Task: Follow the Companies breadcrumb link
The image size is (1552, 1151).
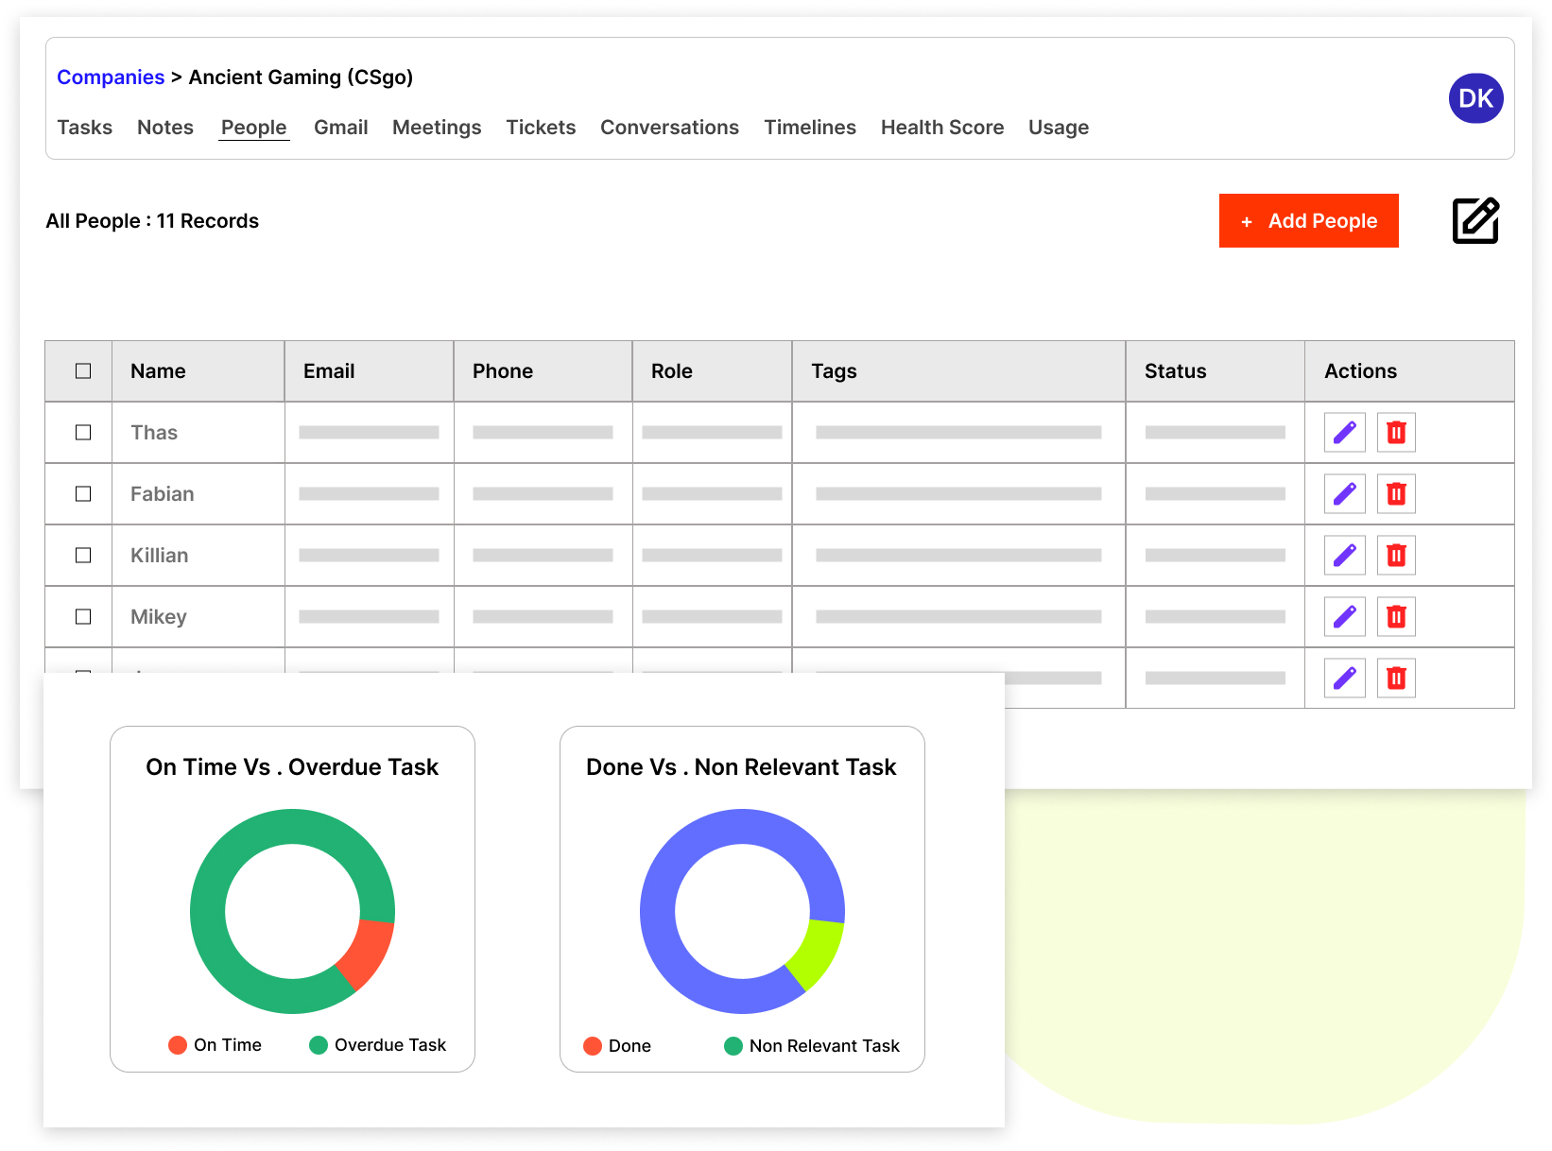Action: [111, 77]
